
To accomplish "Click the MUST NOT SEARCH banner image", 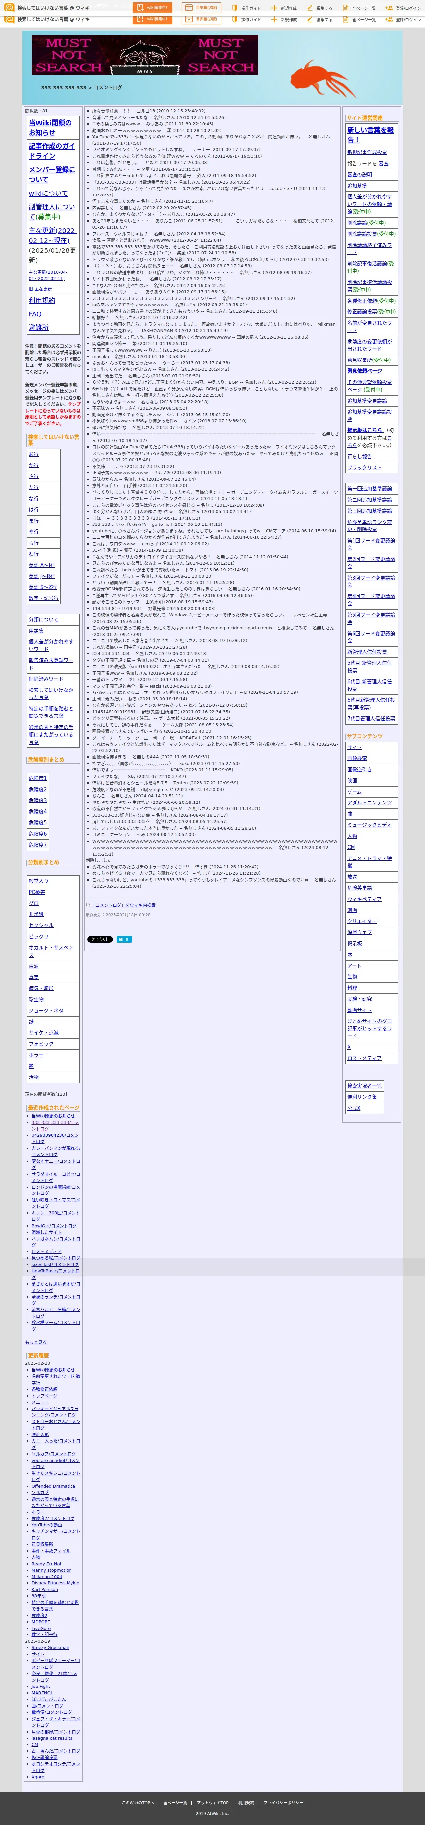I will [x=144, y=55].
